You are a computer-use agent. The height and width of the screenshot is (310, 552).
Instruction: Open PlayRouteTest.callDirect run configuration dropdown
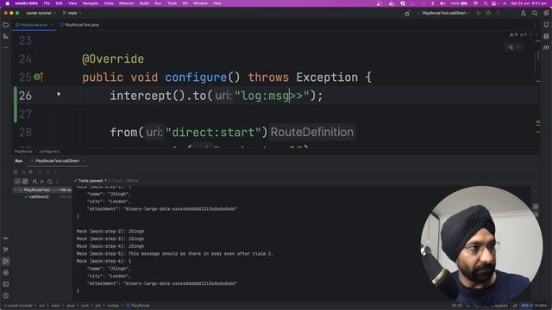pos(446,13)
